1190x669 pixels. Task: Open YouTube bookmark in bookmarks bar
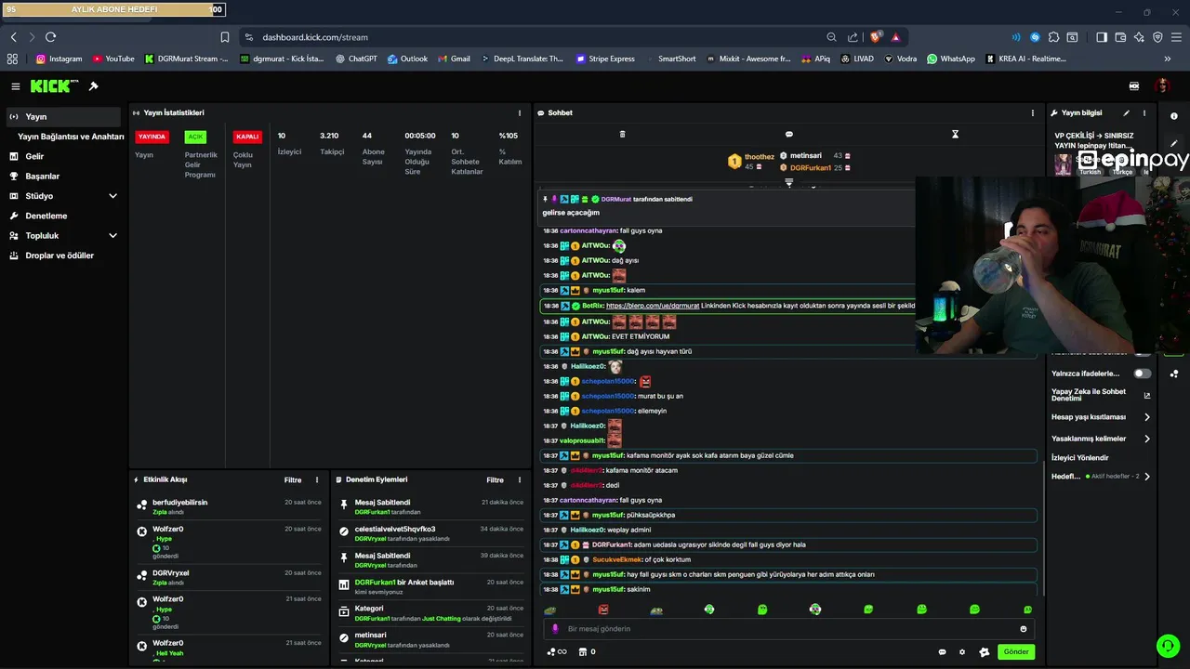[x=113, y=59]
